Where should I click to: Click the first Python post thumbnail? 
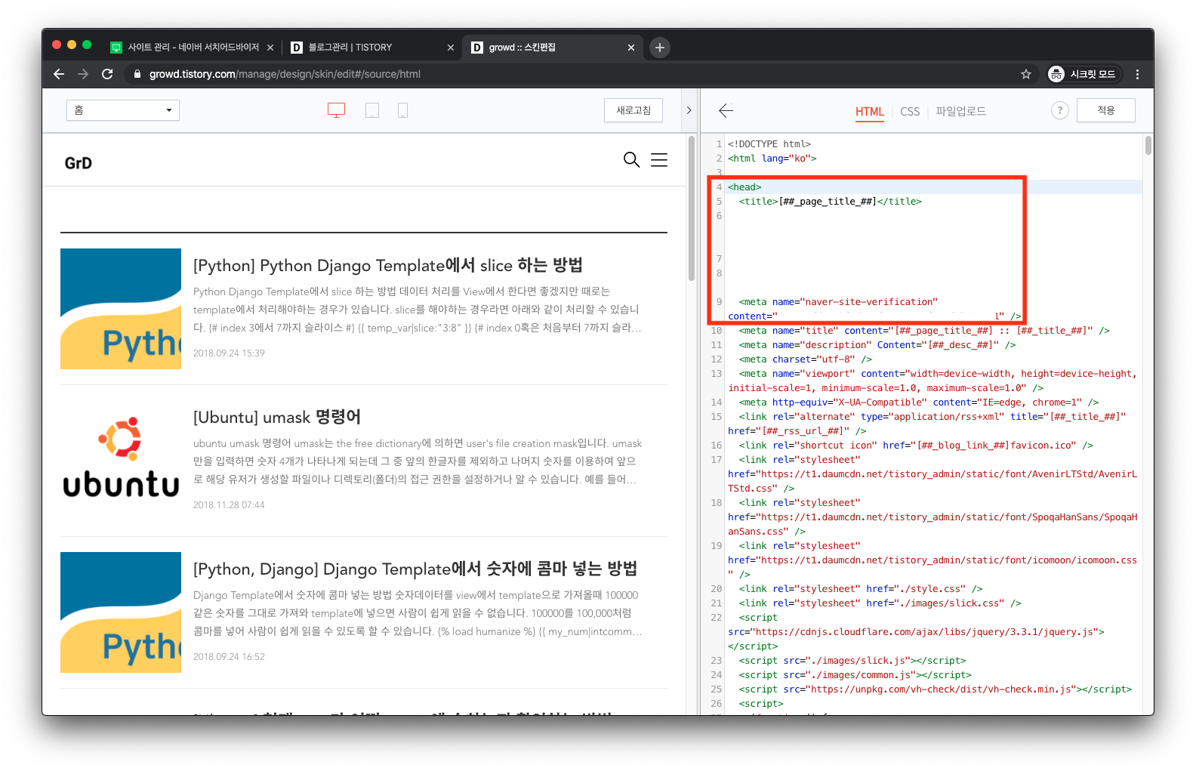coord(121,309)
